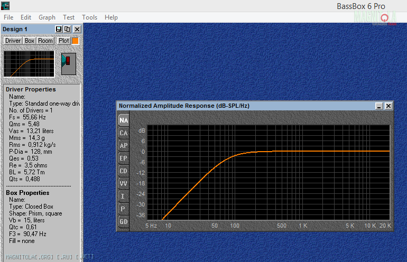The width and height of the screenshot is (407, 262).
Task: Close the Design 1 panel
Action: point(77,29)
